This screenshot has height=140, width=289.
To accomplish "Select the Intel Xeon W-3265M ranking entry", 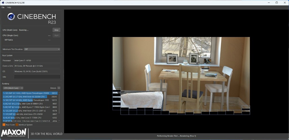I will click(x=27, y=97).
